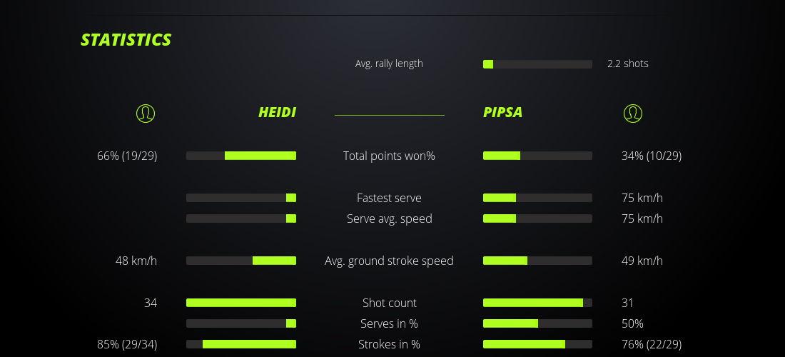Select the Total points won% label
This screenshot has width=785, height=357.
(x=389, y=156)
